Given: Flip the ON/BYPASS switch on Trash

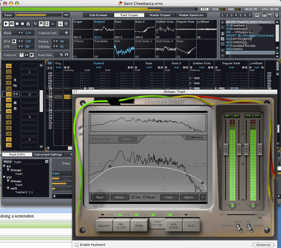Looking at the screenshot, I should (249, 227).
